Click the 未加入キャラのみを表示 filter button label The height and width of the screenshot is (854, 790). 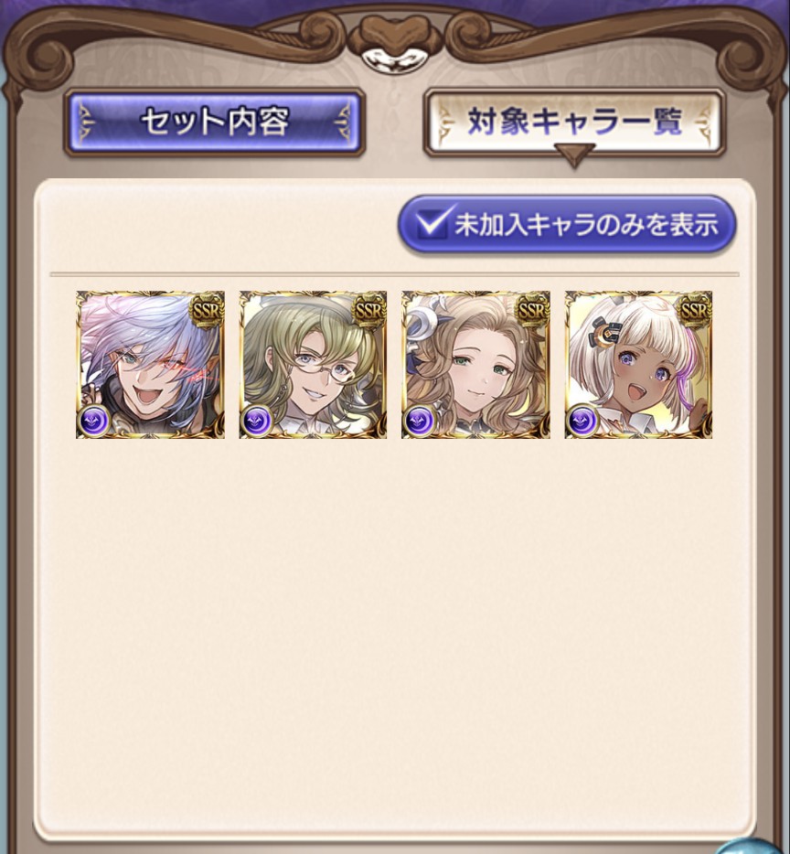tap(586, 225)
